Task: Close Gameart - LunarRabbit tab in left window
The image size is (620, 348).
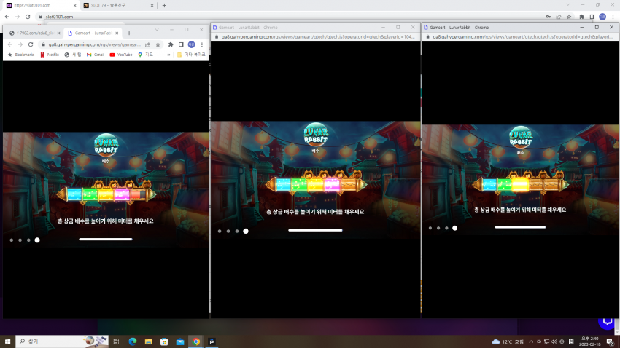Action: pos(117,33)
